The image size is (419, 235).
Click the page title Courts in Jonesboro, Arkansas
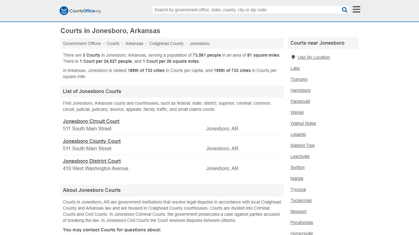[x=110, y=31]
